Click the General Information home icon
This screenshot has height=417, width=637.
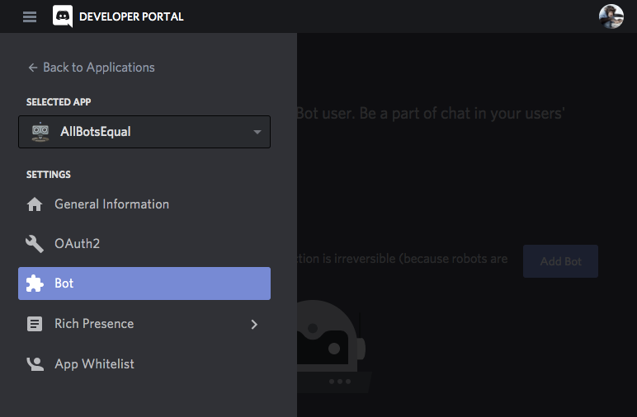tap(35, 204)
